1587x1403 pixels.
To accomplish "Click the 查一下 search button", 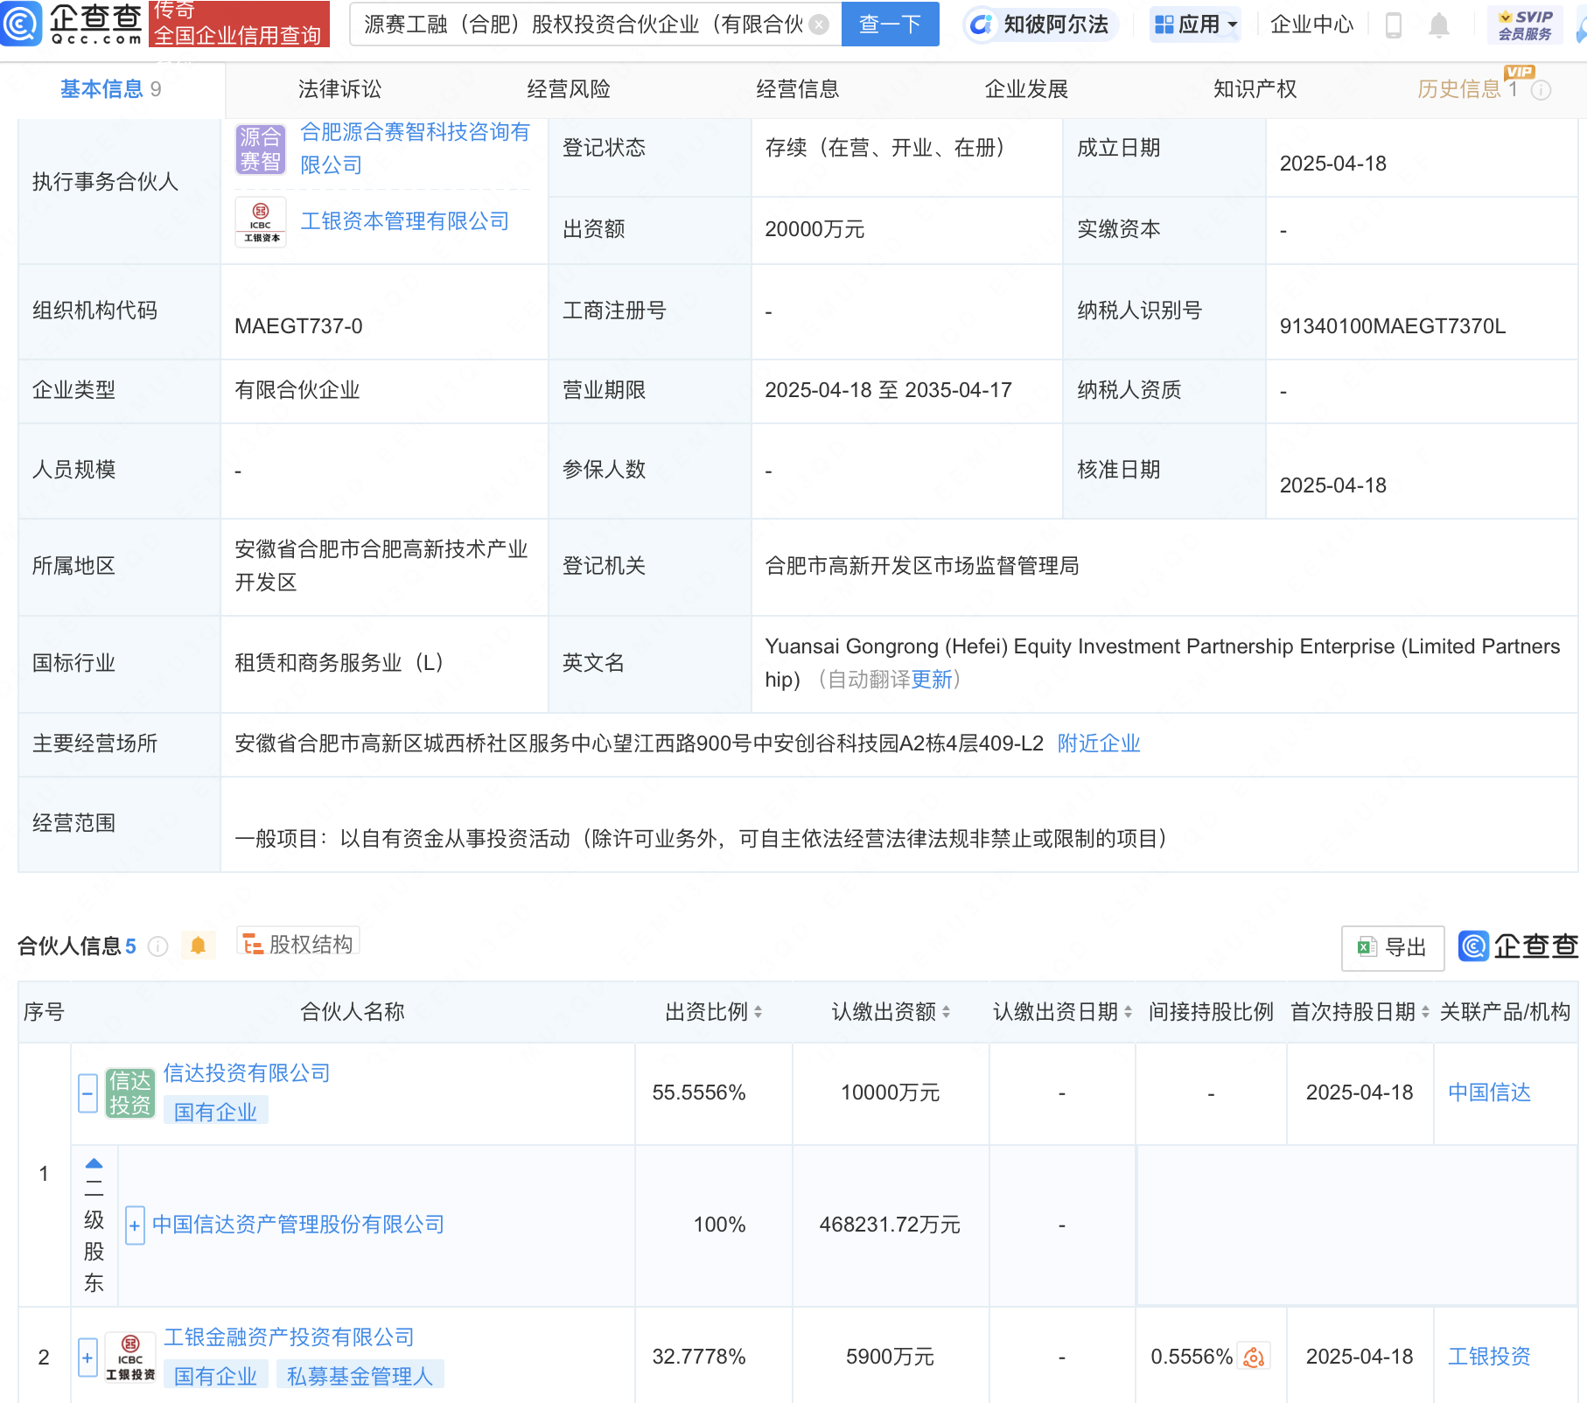I will [x=890, y=24].
